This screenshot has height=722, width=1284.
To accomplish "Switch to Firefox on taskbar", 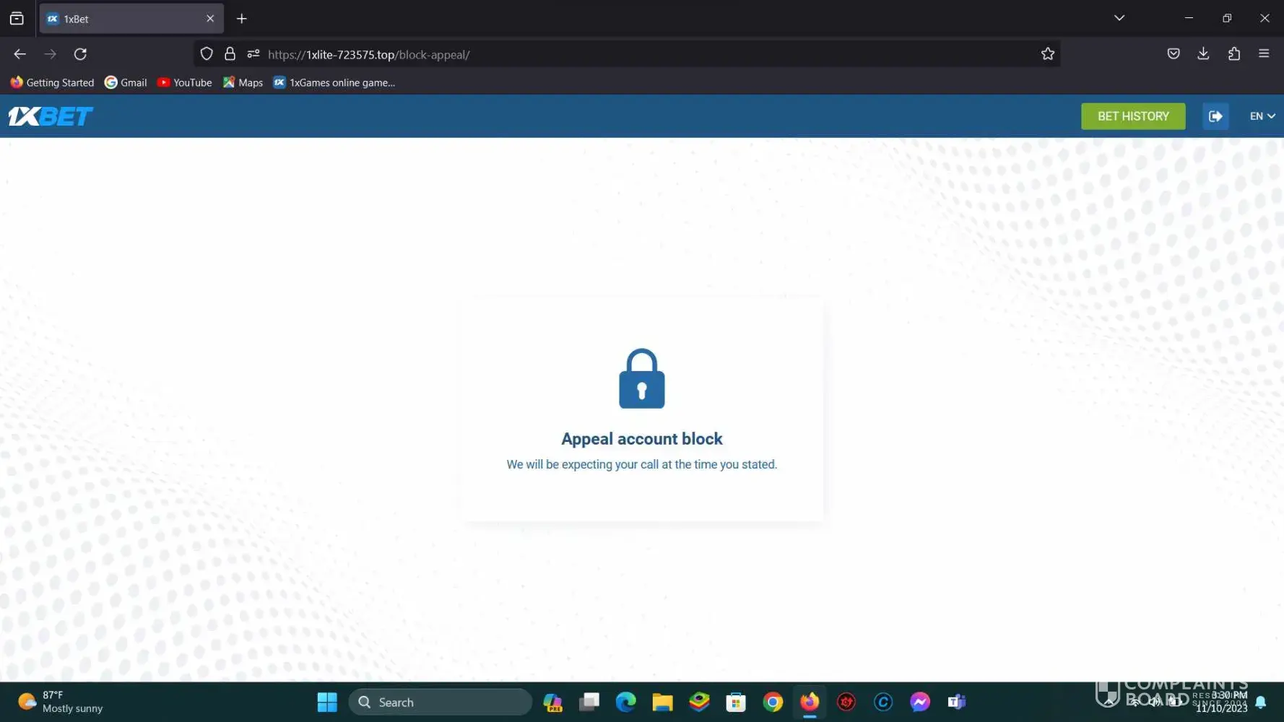I will 810,702.
